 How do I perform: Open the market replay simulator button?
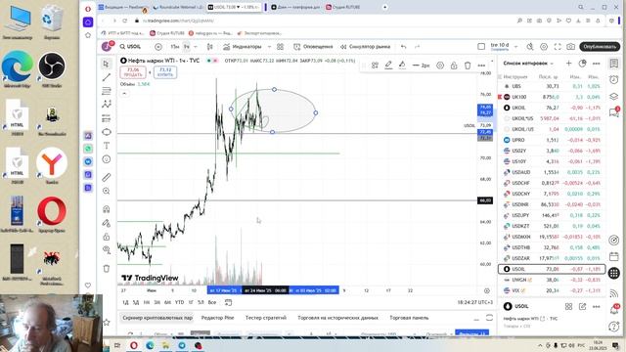[x=365, y=47]
